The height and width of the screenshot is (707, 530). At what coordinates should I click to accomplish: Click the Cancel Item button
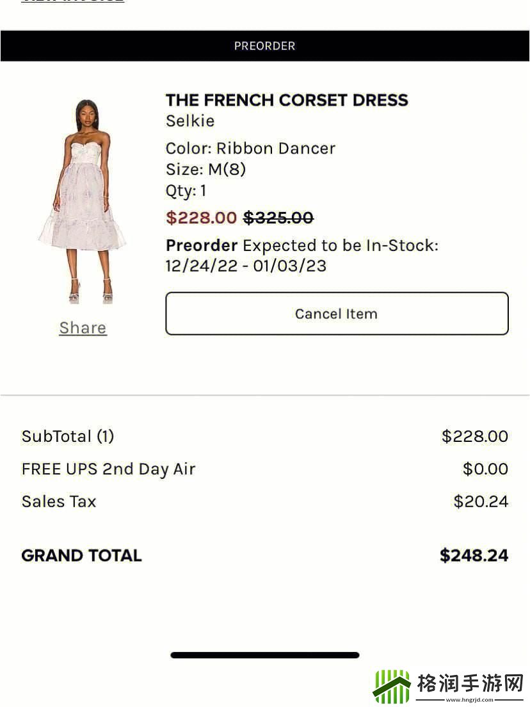tap(337, 314)
